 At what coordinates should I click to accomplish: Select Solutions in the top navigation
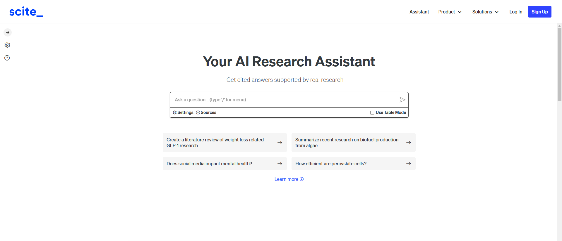pyautogui.click(x=482, y=12)
